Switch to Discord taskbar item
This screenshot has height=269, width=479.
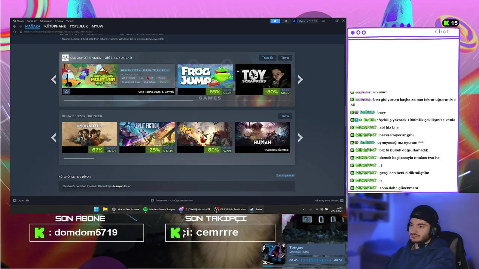(195, 209)
